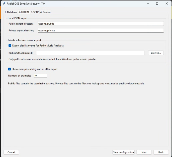The image size is (172, 157).
Task: Click the Number of examples field
Action: point(40,76)
